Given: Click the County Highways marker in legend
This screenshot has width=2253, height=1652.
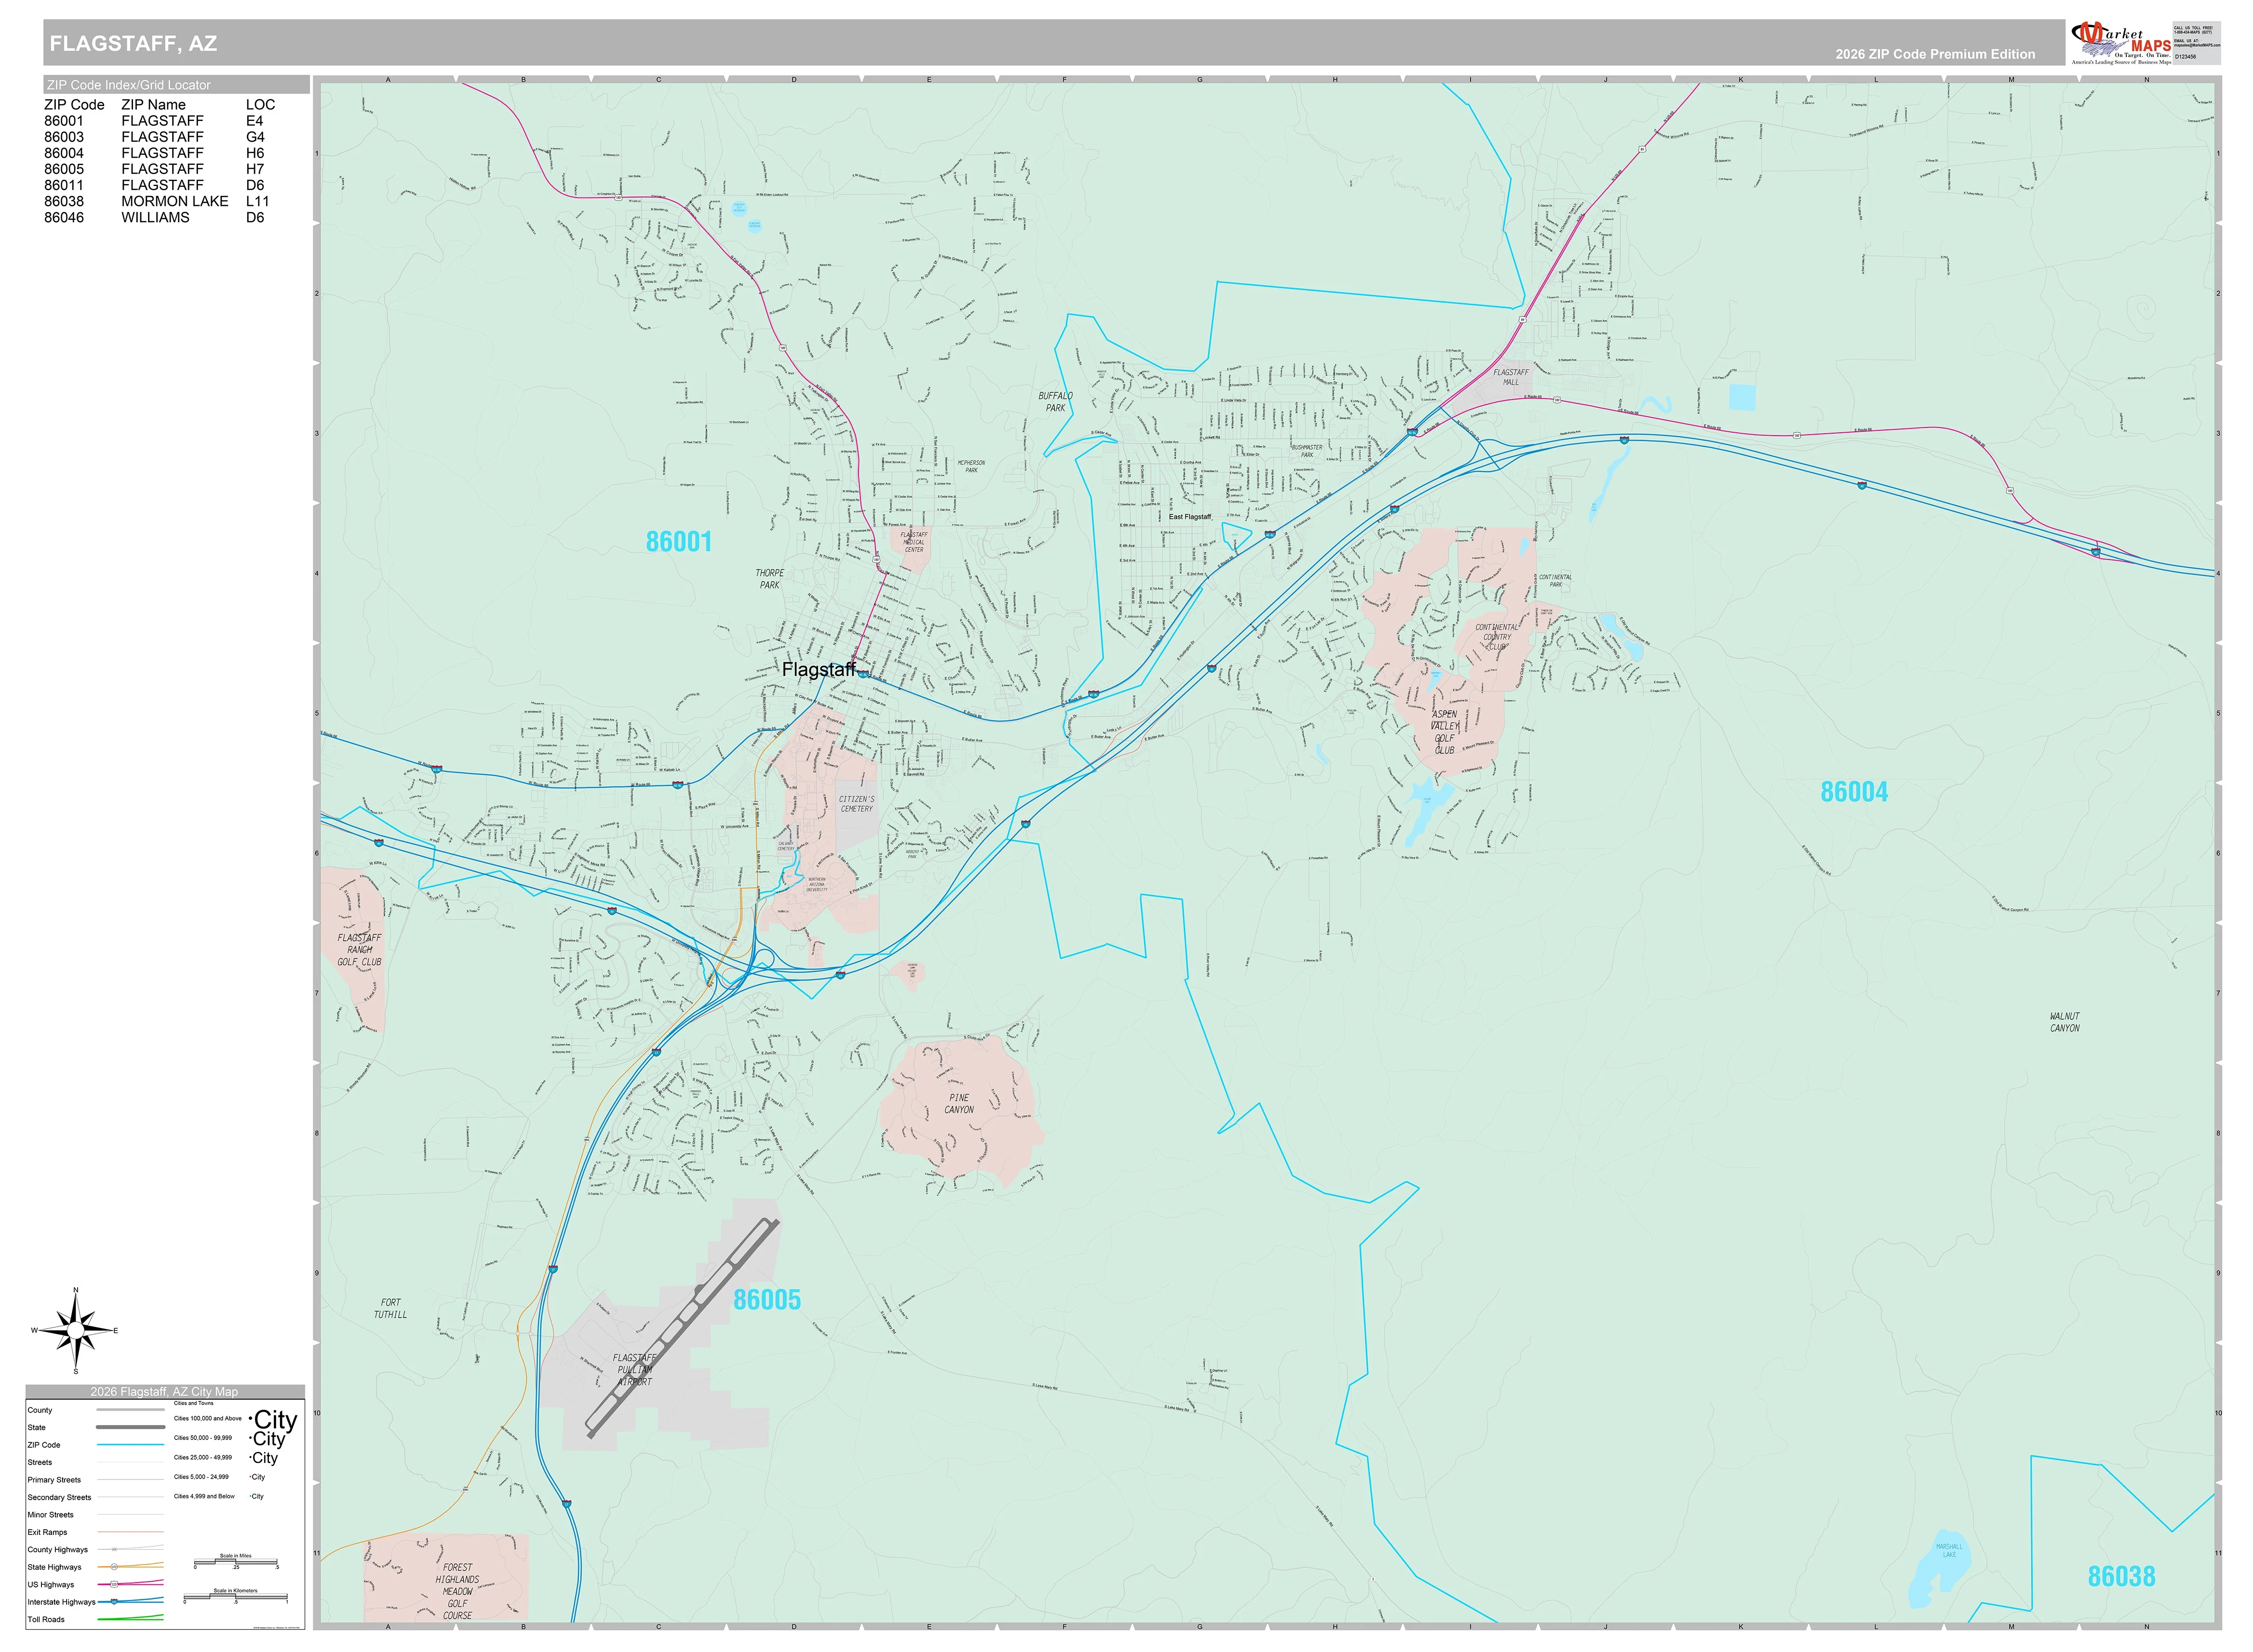Looking at the screenshot, I should coord(114,1549).
